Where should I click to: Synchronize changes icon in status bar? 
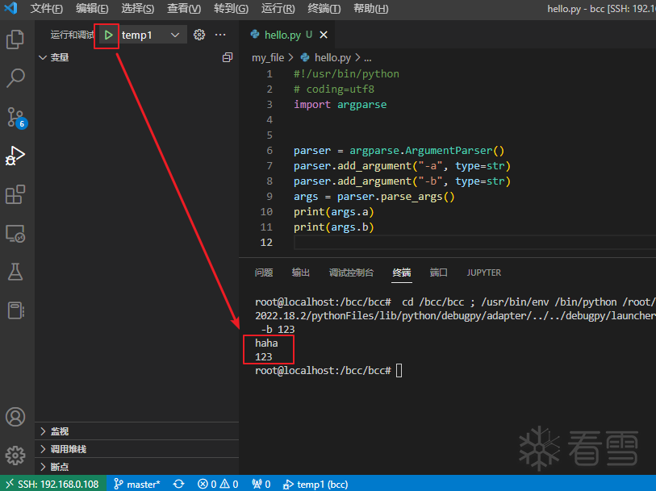click(x=178, y=484)
